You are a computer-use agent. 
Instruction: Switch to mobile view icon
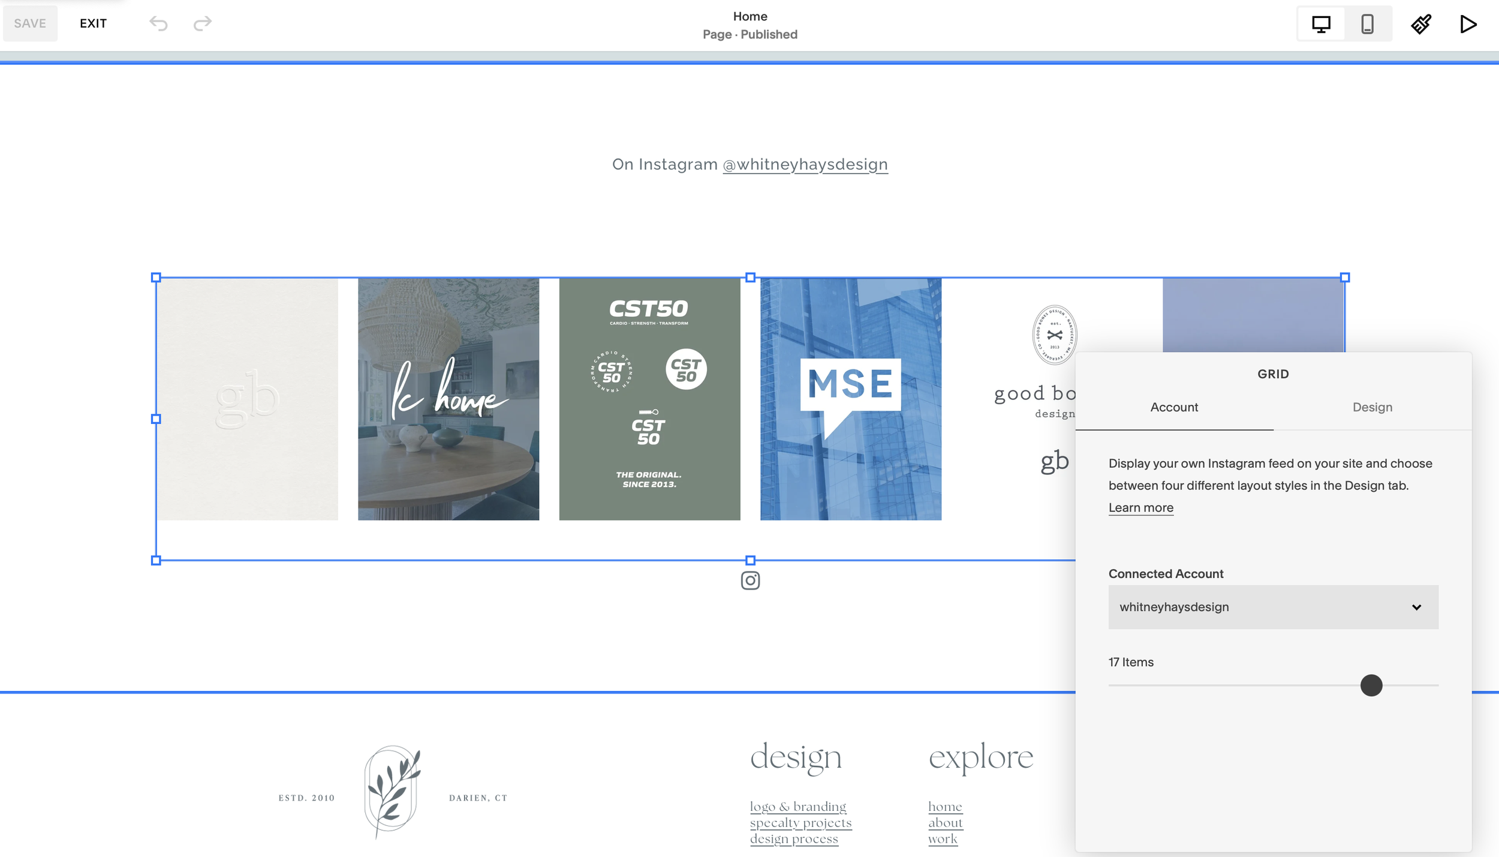click(x=1368, y=24)
